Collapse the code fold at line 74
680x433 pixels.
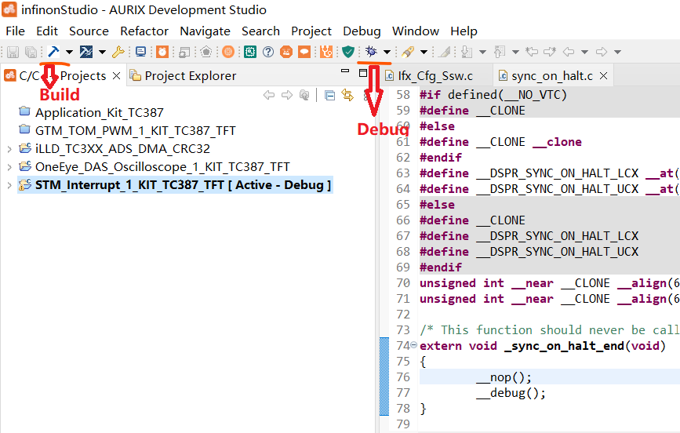coord(414,346)
